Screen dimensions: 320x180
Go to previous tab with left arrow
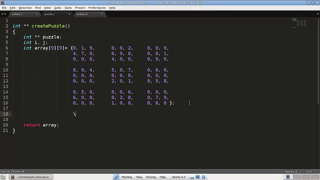point(2,14)
